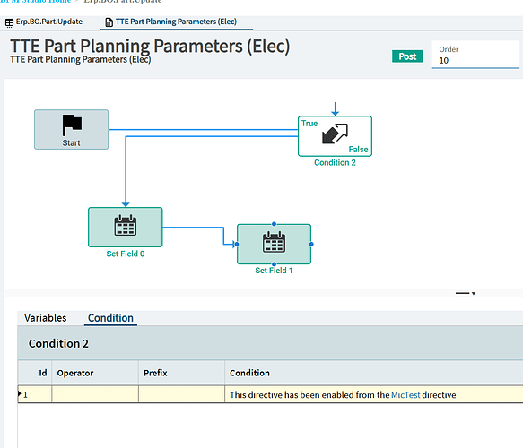Viewport: 523px width, 448px height.
Task: Click bottom connector dot of Set Field 1
Action: pyautogui.click(x=274, y=263)
